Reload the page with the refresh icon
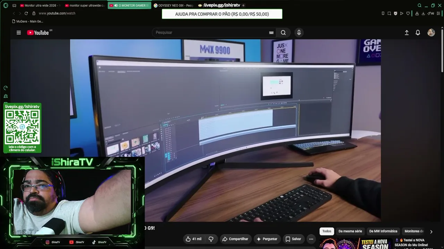 [x=26, y=13]
